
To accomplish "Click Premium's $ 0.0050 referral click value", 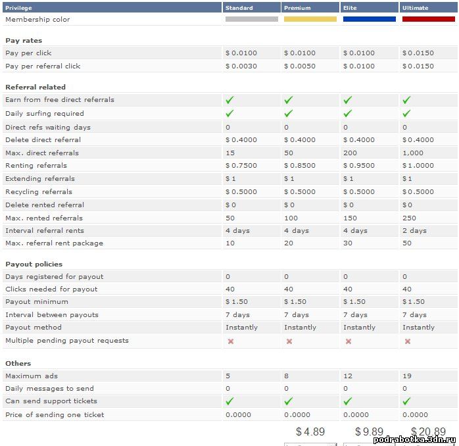I will (300, 66).
